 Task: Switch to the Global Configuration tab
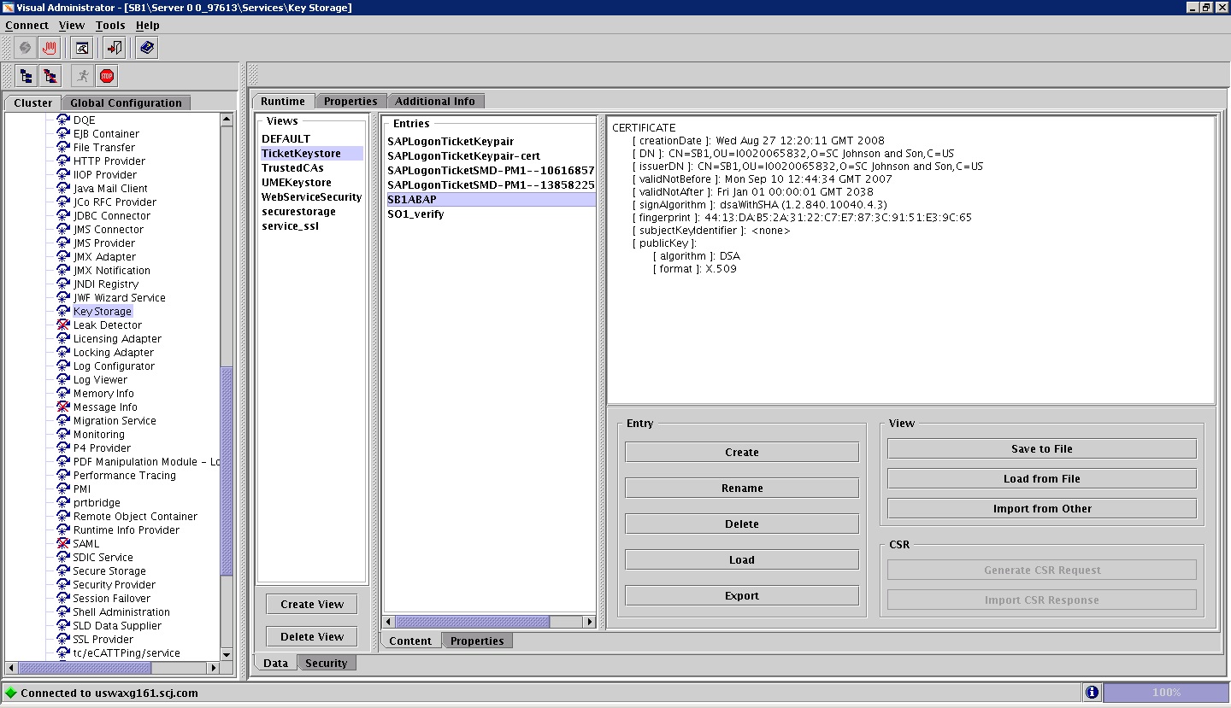(x=125, y=102)
